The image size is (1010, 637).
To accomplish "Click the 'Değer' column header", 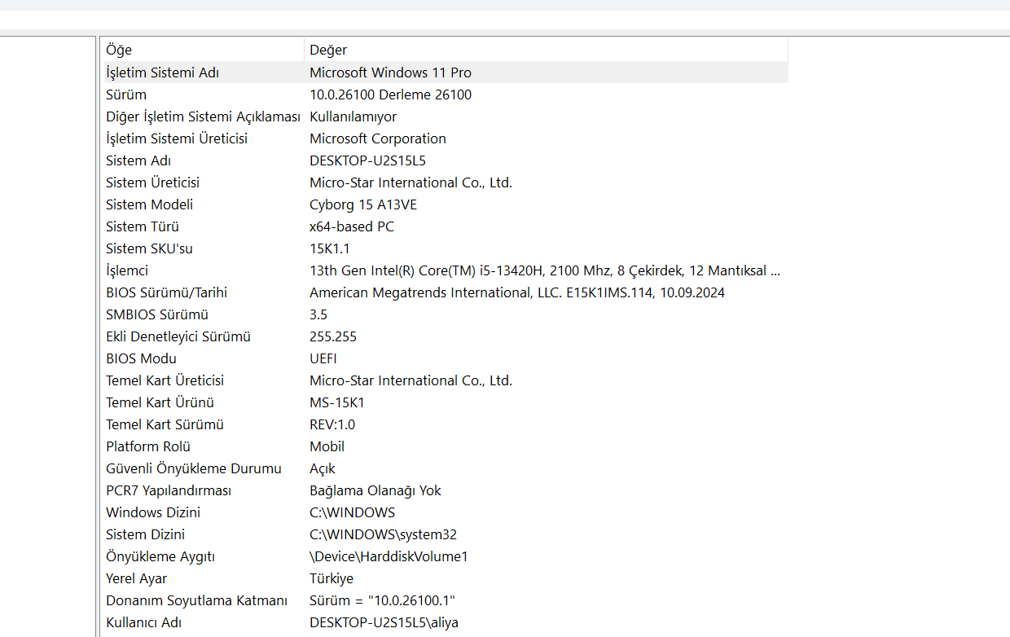I will click(547, 50).
